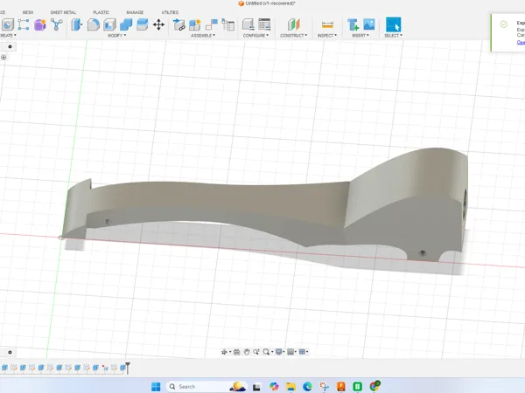The height and width of the screenshot is (393, 525).
Task: Click the component icon with chain link
Action: point(178,24)
